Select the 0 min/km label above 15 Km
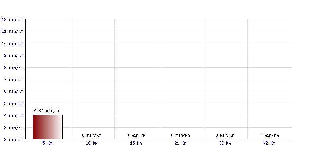 (136, 135)
